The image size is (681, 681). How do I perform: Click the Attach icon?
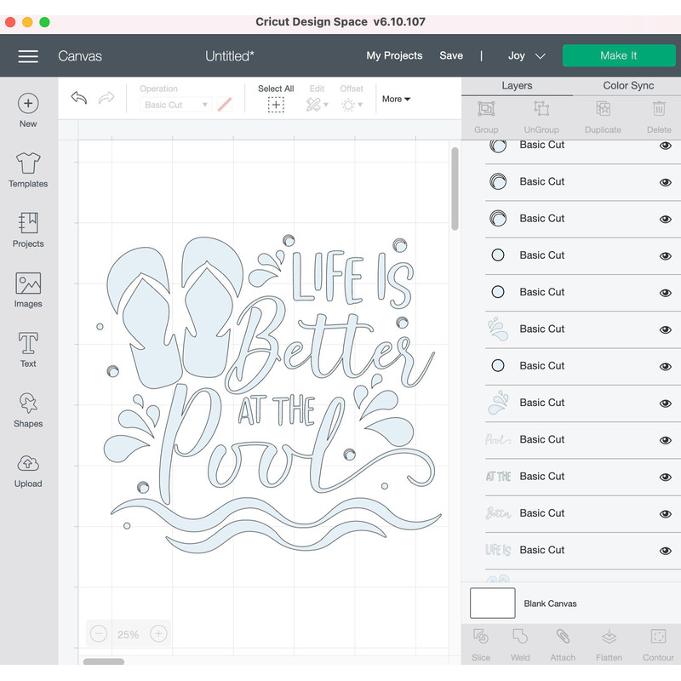pyautogui.click(x=563, y=643)
